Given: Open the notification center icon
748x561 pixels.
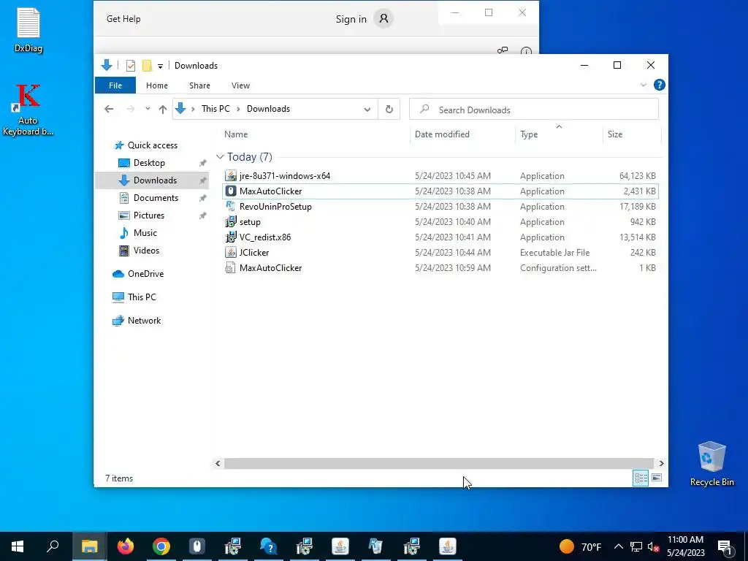Looking at the screenshot, I should point(725,546).
